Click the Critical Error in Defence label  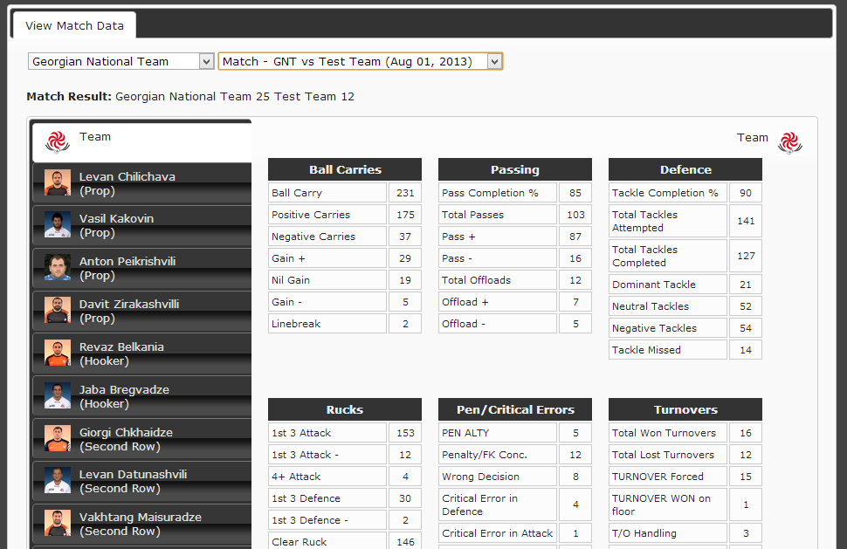click(x=479, y=504)
